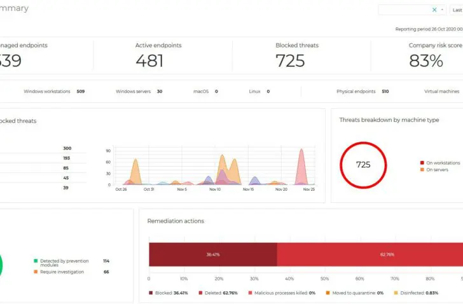Click the red 62.76% bar segment
Viewport: 463px width, 304px height.
tap(370, 254)
